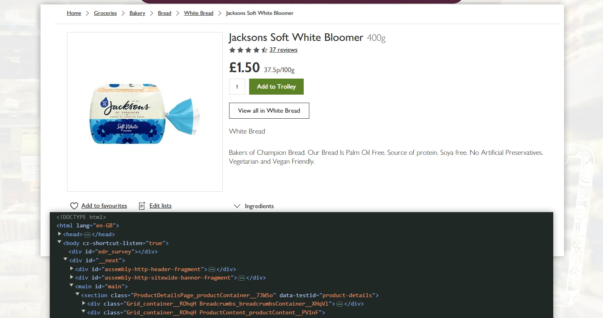
Task: Click the ellipsis badge inside the head element
Action: click(87, 235)
